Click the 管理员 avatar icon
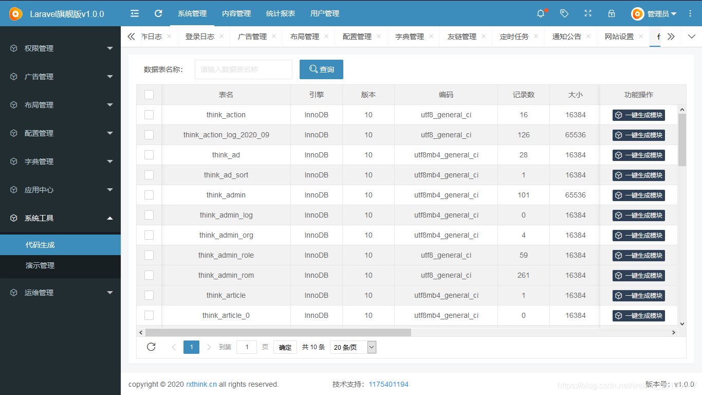 click(638, 14)
